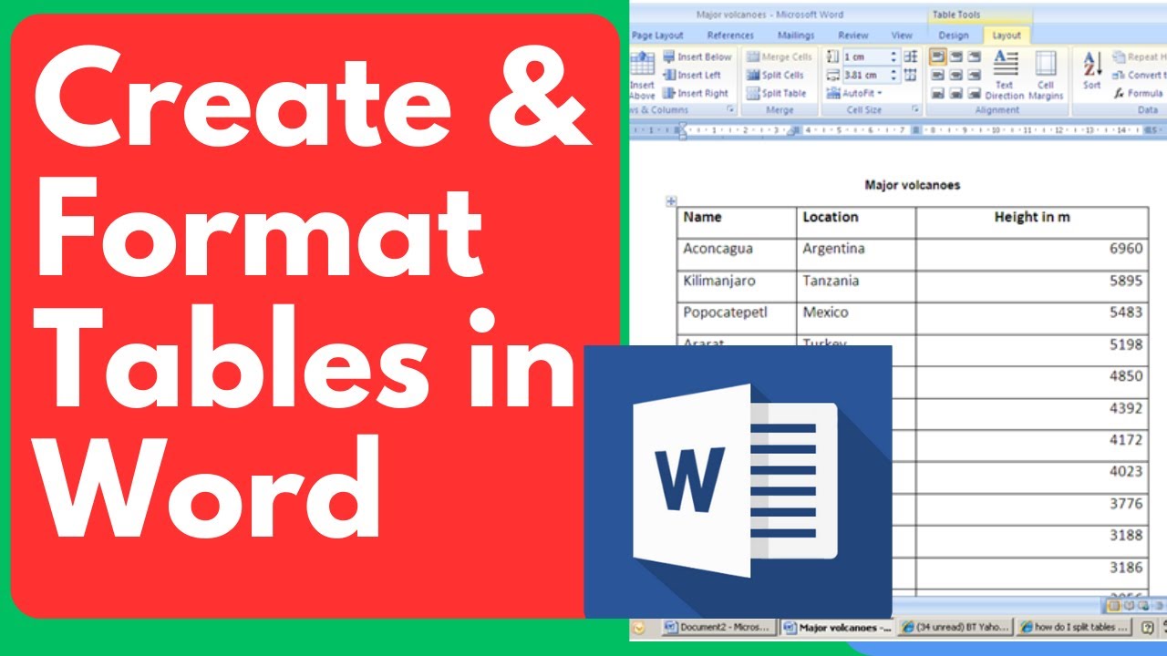Switch to the Table Tools Design tab

click(954, 36)
